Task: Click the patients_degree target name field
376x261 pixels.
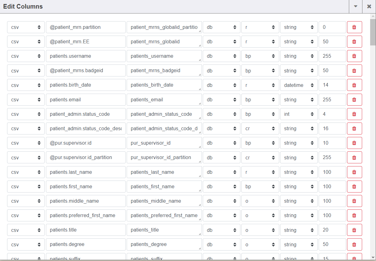Action: point(164,244)
